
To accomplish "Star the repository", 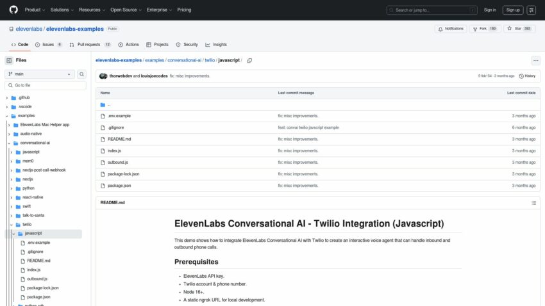I will (519, 29).
